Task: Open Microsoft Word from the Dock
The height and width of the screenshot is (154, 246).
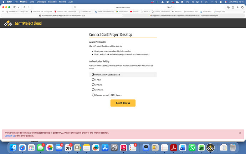Action: tap(183, 148)
